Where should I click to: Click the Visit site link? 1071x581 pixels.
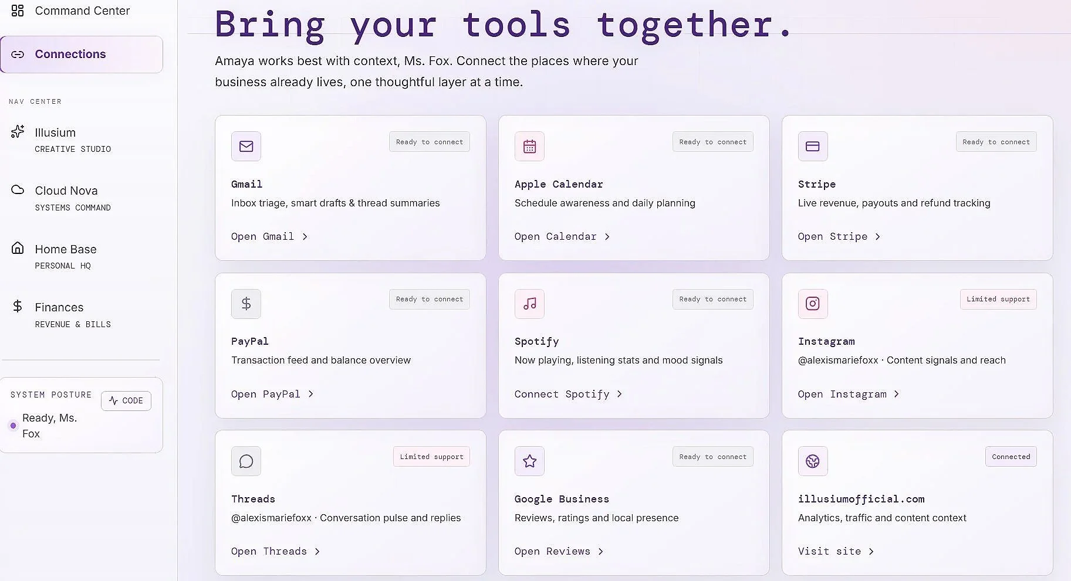click(836, 551)
